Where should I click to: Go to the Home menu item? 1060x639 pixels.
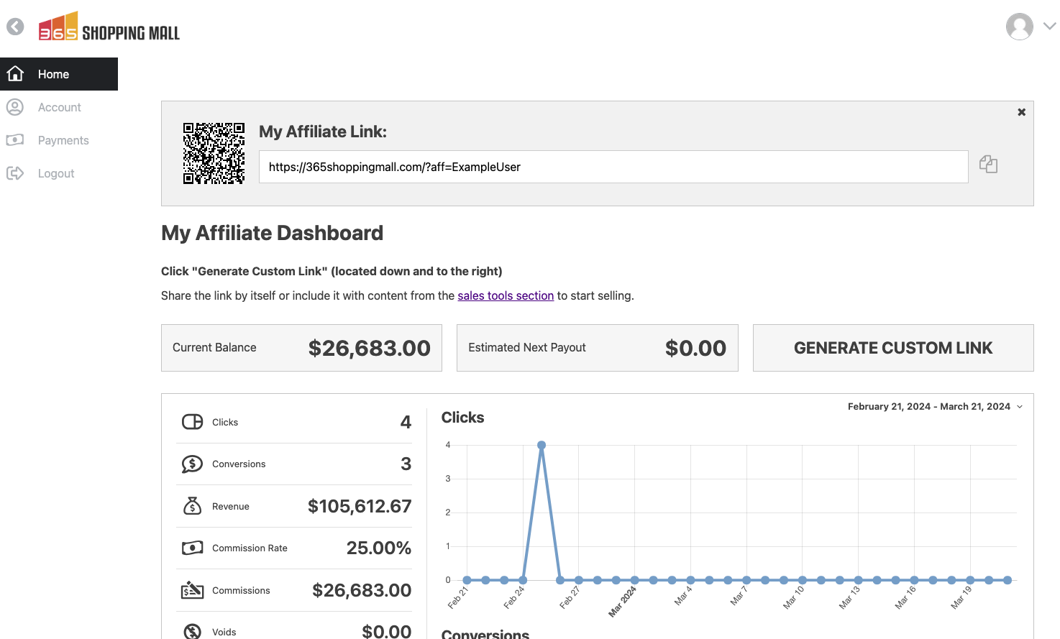[x=59, y=74]
